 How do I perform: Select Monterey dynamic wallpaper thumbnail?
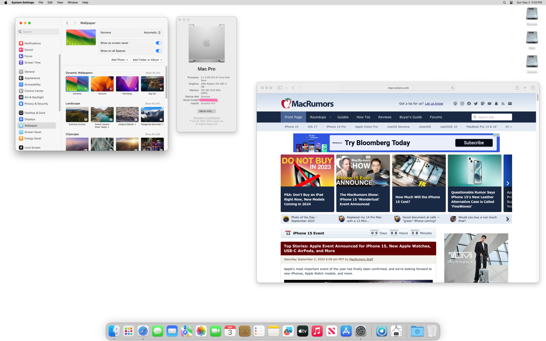click(x=127, y=84)
